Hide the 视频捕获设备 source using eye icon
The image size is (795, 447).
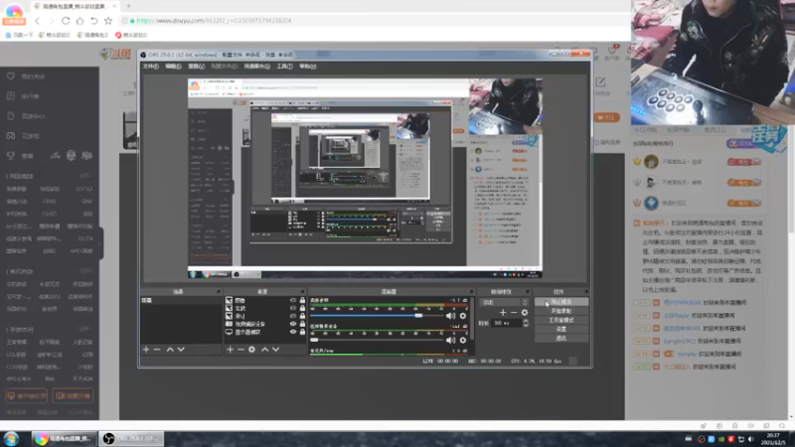click(x=293, y=324)
